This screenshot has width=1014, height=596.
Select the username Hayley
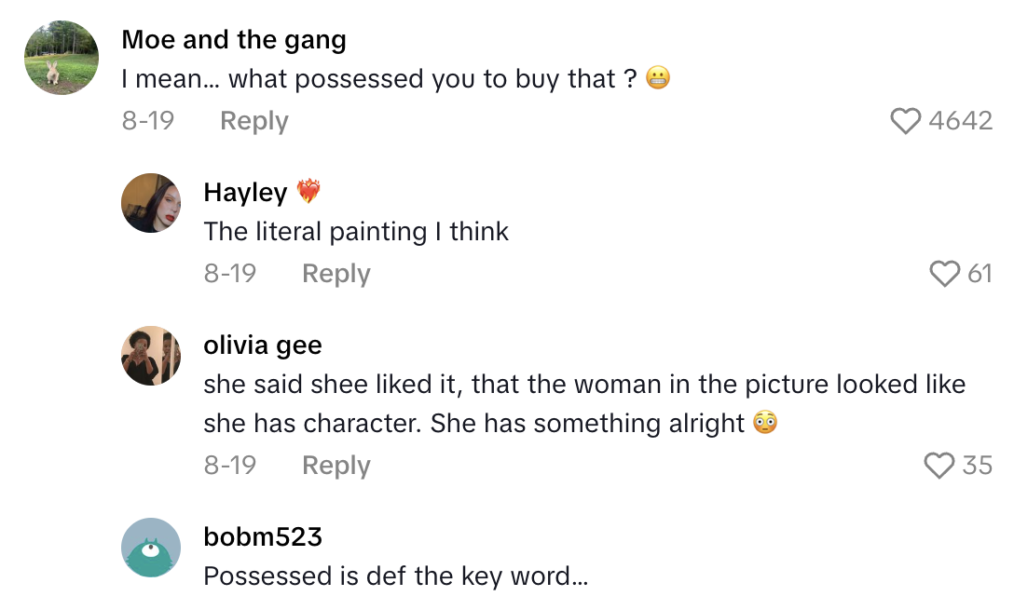(x=246, y=192)
